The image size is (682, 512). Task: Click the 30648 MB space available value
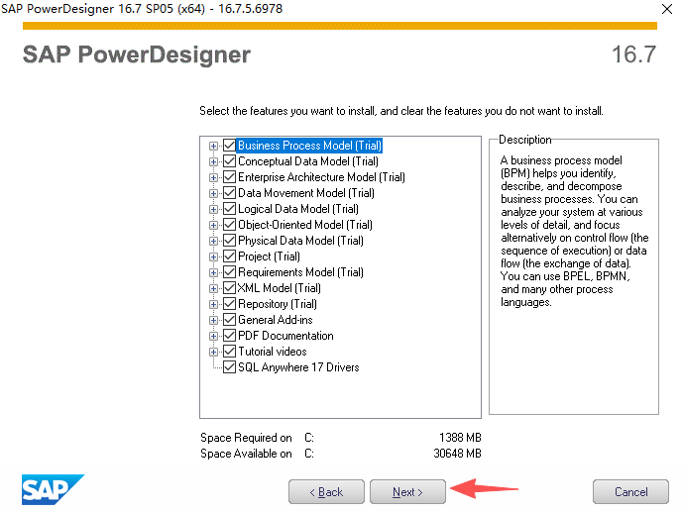tap(458, 454)
